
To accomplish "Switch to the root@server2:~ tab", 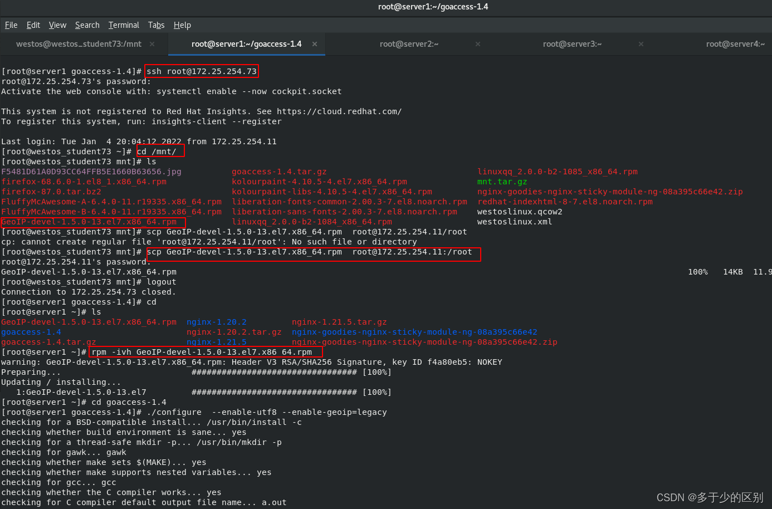I will pos(409,44).
